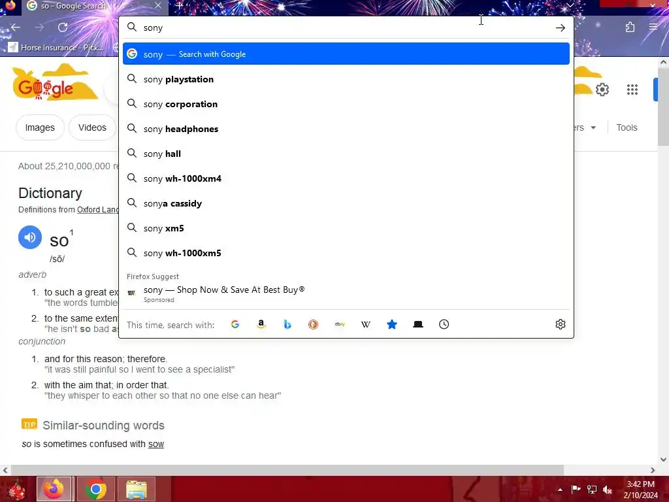Choose the 'sony headphones' suggestion
This screenshot has width=669, height=502.
[x=346, y=129]
